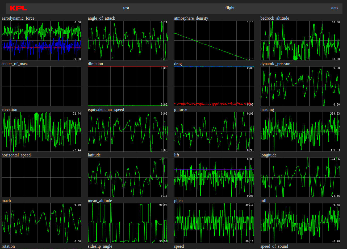Click the pitch label
The image size is (347, 249).
[178, 201]
